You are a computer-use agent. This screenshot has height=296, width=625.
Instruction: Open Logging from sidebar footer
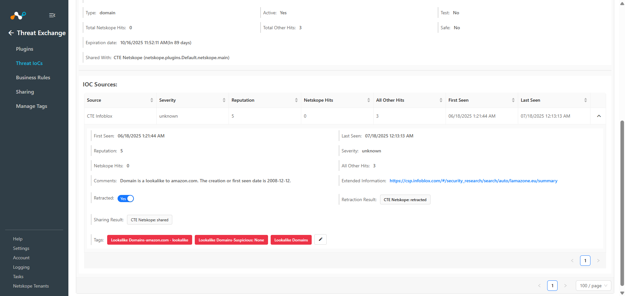click(x=21, y=267)
